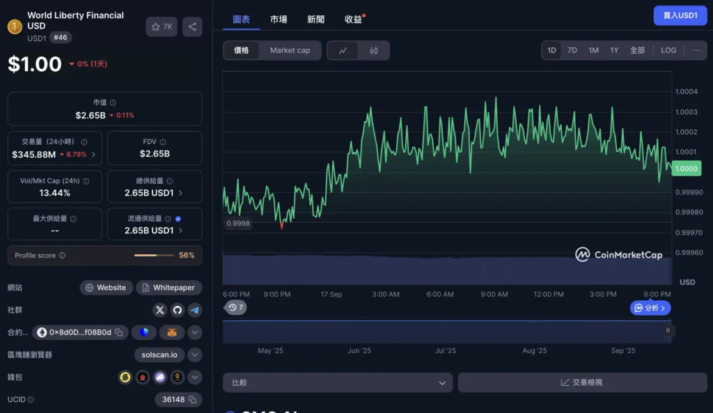713x413 pixels.
Task: Switch chart to 價格 view
Action: point(242,50)
